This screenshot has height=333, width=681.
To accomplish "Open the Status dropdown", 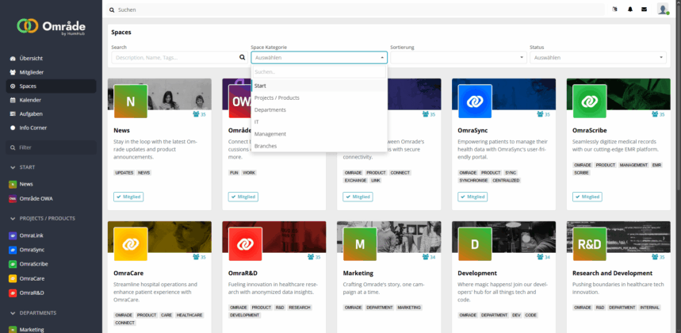I will [598, 57].
